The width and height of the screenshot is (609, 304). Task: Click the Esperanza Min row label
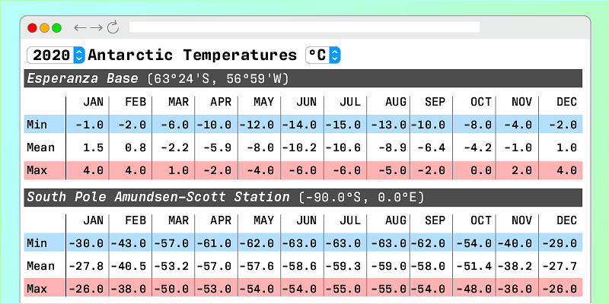click(x=37, y=125)
